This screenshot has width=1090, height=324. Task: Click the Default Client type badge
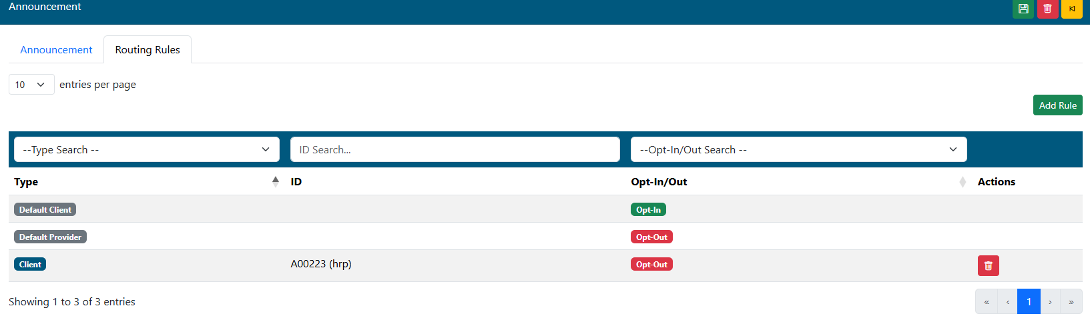pyautogui.click(x=45, y=209)
